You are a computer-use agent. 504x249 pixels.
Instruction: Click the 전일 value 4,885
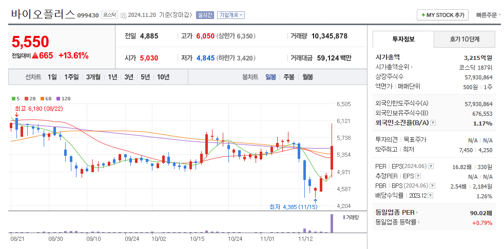click(149, 36)
